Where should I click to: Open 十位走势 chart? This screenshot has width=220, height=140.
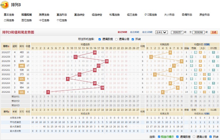[44, 20]
